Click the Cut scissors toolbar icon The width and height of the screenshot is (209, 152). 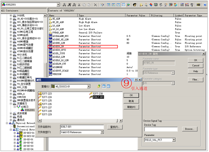(x=79, y=5)
